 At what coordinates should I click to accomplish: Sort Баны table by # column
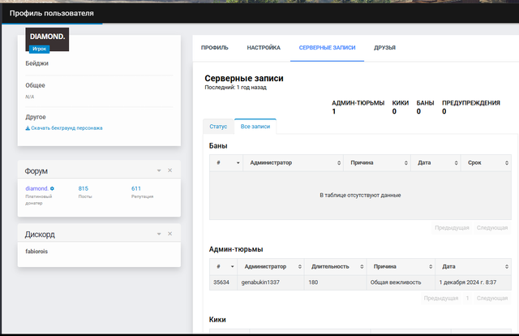tap(226, 162)
